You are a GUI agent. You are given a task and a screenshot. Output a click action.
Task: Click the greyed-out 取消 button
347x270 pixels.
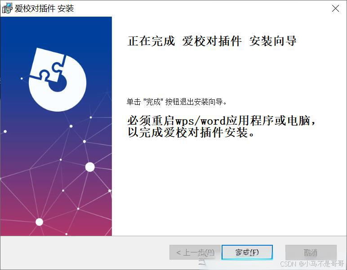click(x=311, y=252)
